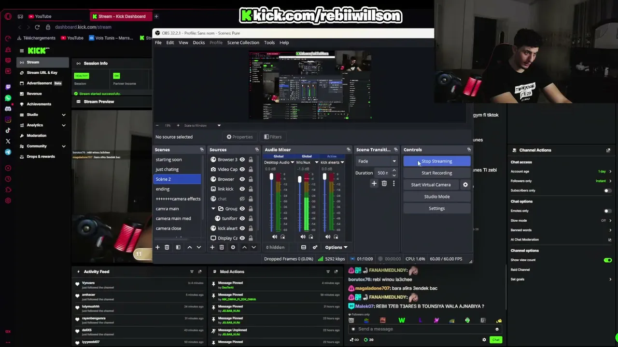Click Start Recording in OBS Controls
This screenshot has height=347, width=618.
click(436, 173)
